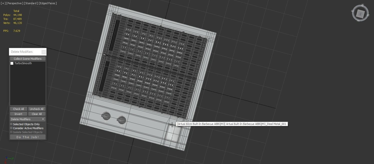Toggle Isolate Selected Objects checkbox

pos(11,132)
